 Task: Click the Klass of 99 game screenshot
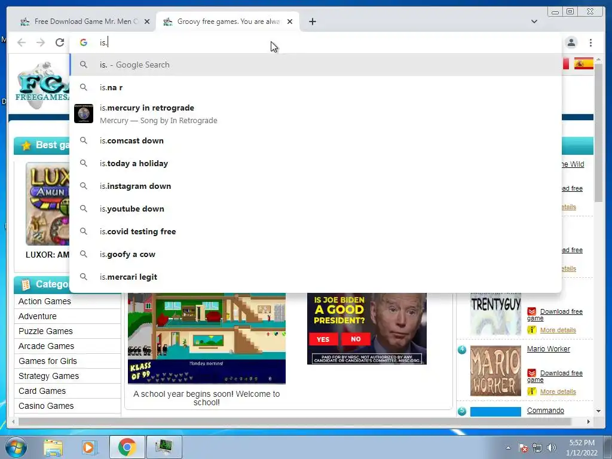207,338
